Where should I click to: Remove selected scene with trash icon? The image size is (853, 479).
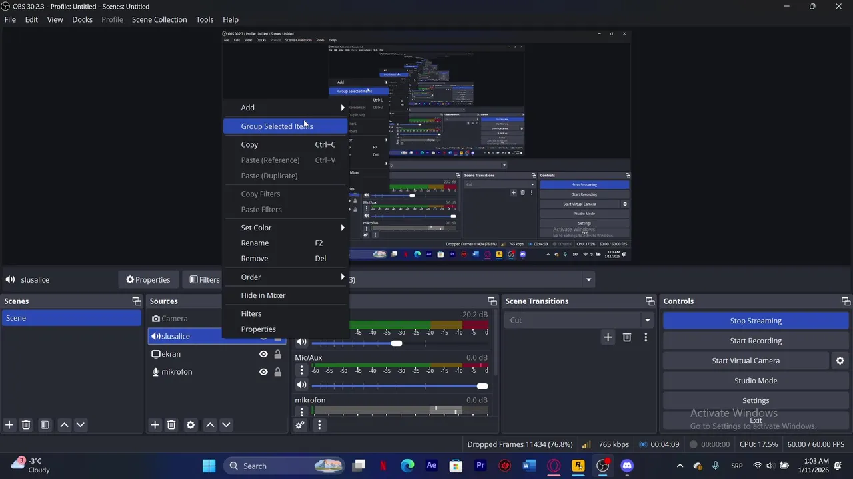pyautogui.click(x=26, y=425)
